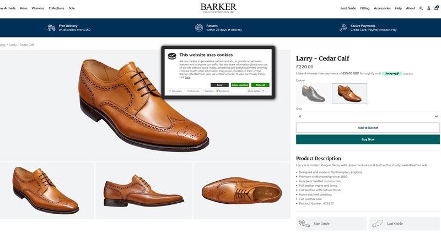Open the Collections menu
Image resolution: width=441 pixels, height=233 pixels.
point(56,8)
